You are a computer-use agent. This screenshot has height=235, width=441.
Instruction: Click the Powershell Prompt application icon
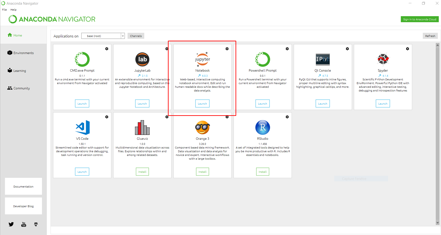[x=263, y=59]
